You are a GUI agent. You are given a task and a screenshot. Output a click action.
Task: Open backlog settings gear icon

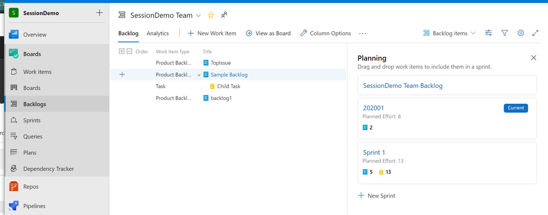[x=521, y=33]
